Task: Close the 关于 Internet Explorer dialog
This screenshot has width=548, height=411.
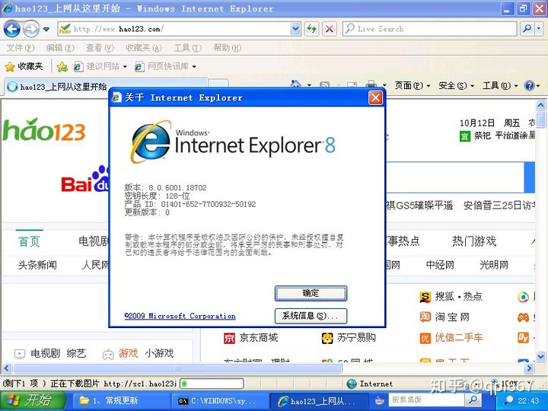Action: click(x=376, y=98)
